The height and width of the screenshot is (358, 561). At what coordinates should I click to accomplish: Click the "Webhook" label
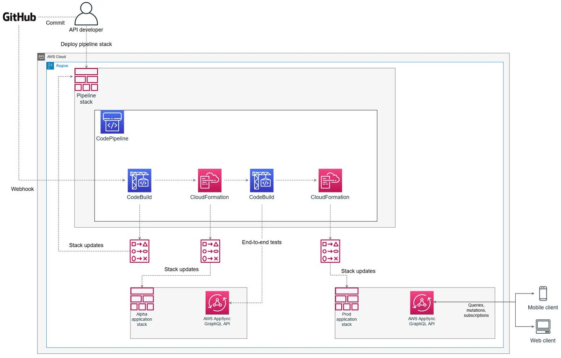tap(23, 189)
